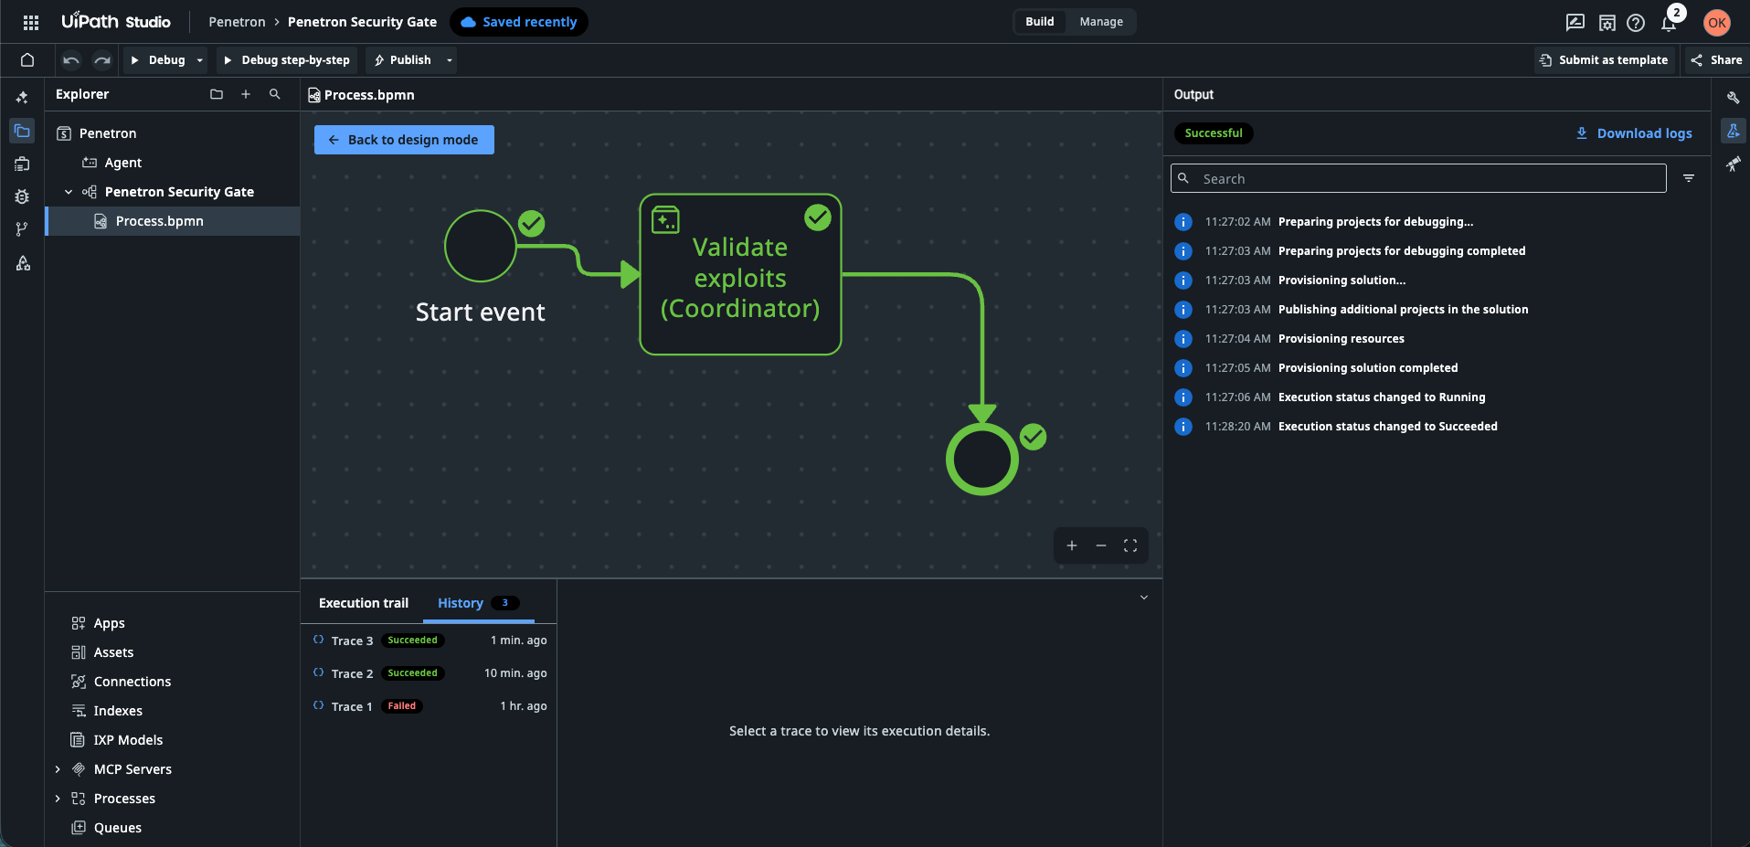Image resolution: width=1750 pixels, height=847 pixels.
Task: Select the flask output icon on right
Action: [1733, 131]
